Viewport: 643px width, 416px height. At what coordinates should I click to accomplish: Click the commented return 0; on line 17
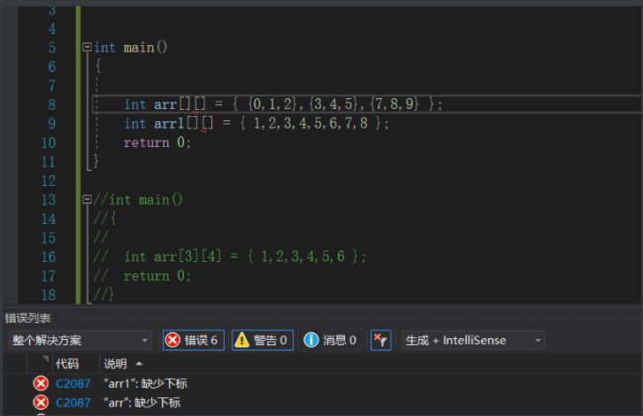pyautogui.click(x=157, y=275)
